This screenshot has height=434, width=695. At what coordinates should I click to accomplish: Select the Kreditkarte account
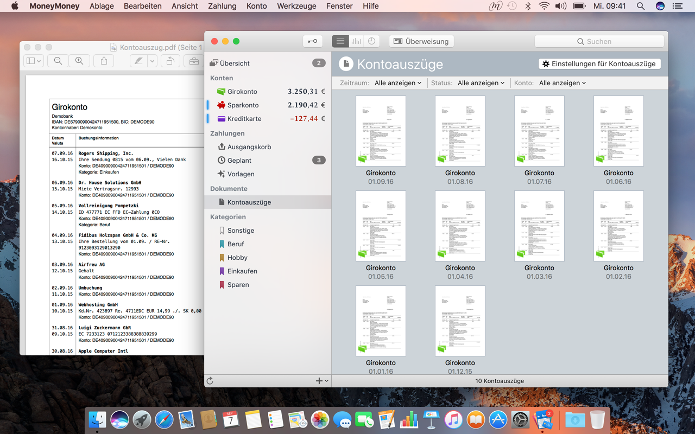click(x=268, y=119)
